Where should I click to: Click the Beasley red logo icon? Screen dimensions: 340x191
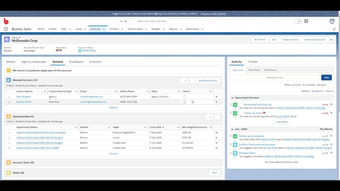tap(6, 21)
